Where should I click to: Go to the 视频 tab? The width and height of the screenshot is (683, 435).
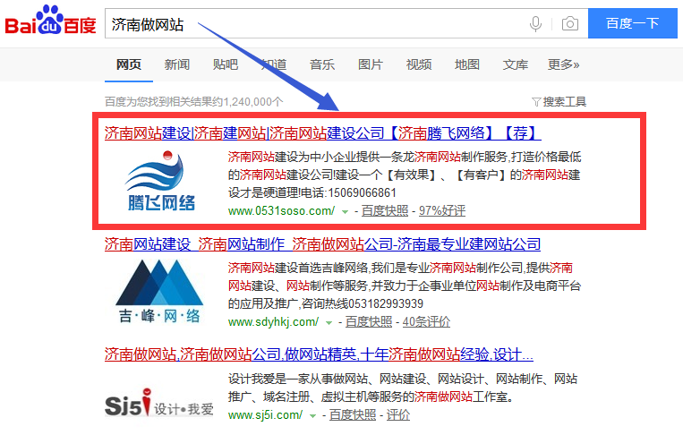(419, 64)
